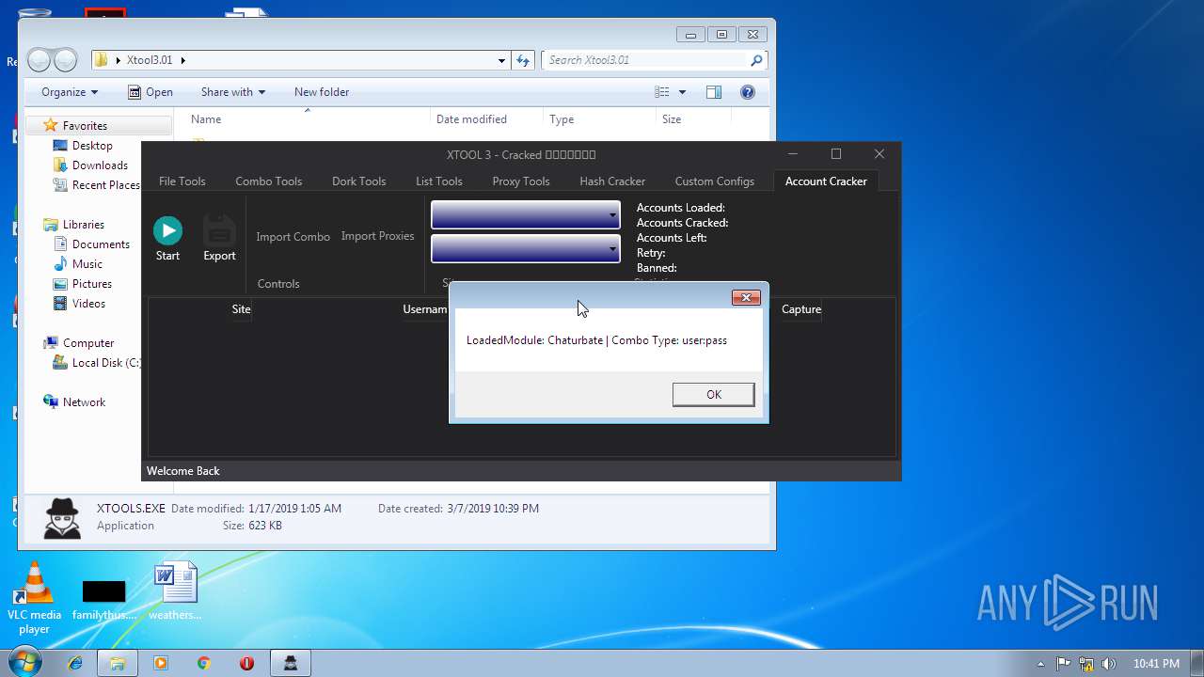Click OK in the LoadedModule dialog

(713, 395)
